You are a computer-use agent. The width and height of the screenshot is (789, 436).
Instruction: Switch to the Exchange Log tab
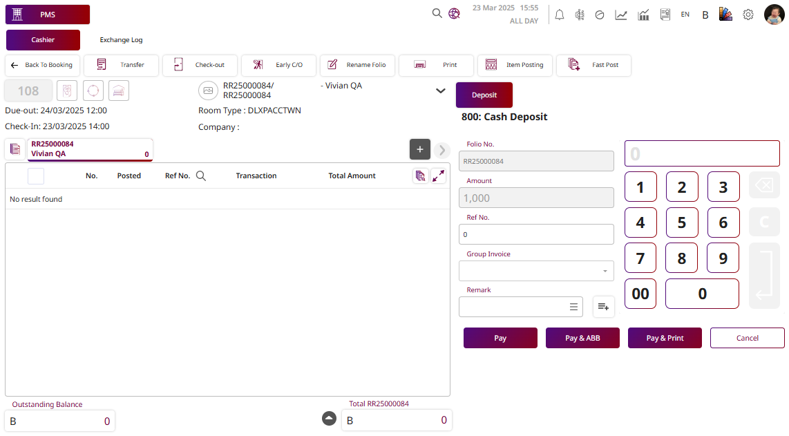[121, 40]
